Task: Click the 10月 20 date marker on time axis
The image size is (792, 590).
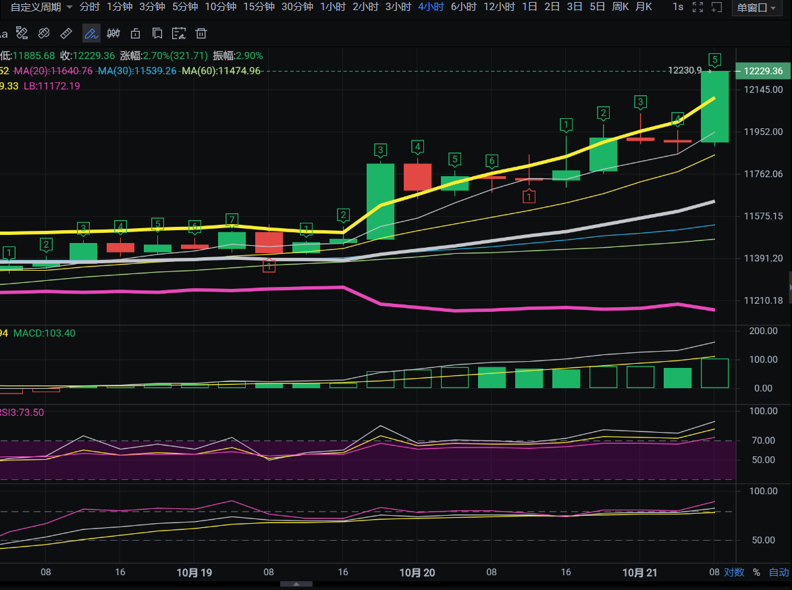Action: tap(417, 572)
